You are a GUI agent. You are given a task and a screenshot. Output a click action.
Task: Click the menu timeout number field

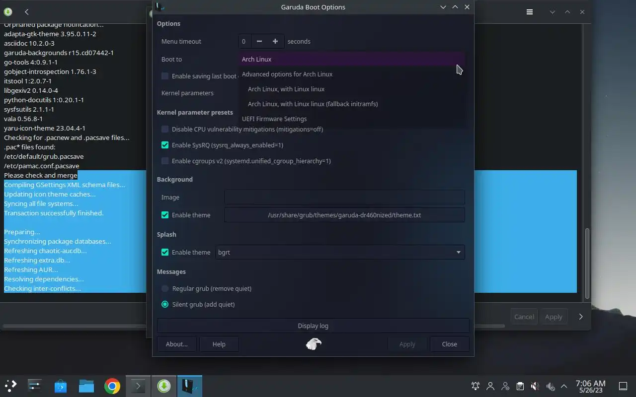(x=245, y=41)
